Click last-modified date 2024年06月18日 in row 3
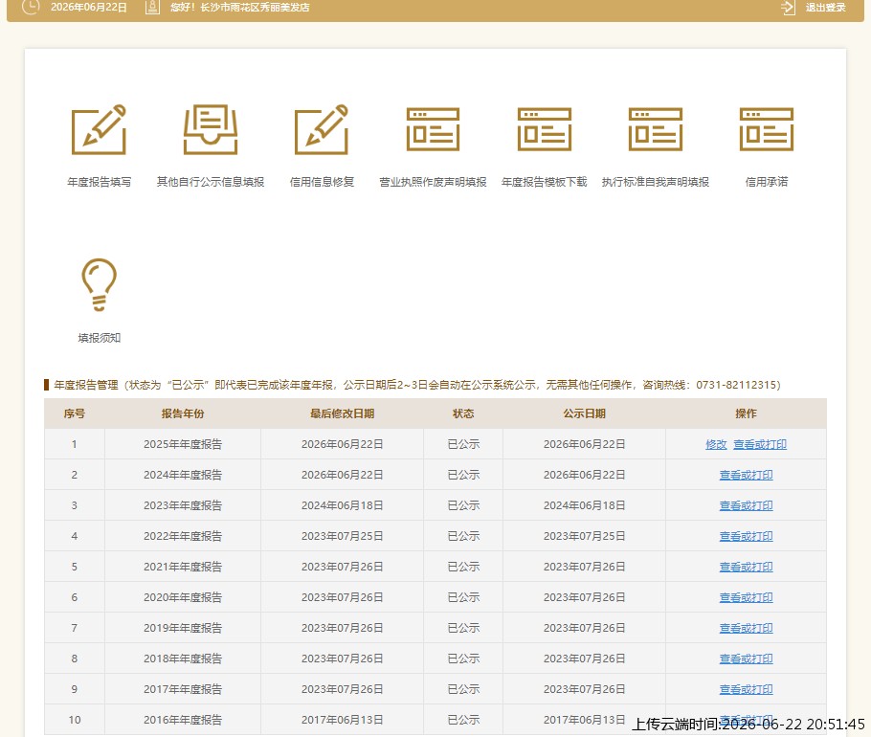The image size is (871, 737). (343, 505)
